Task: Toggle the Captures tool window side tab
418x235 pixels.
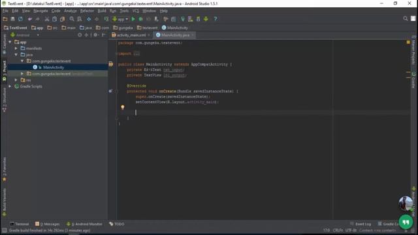Action: (x=5, y=44)
